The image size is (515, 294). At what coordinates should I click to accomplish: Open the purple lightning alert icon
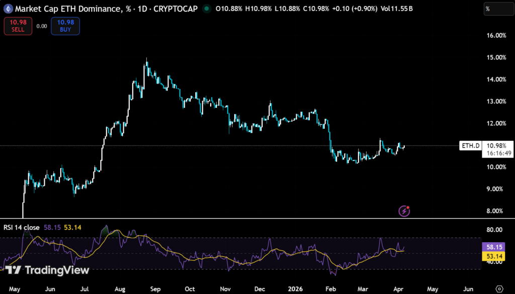pos(404,211)
